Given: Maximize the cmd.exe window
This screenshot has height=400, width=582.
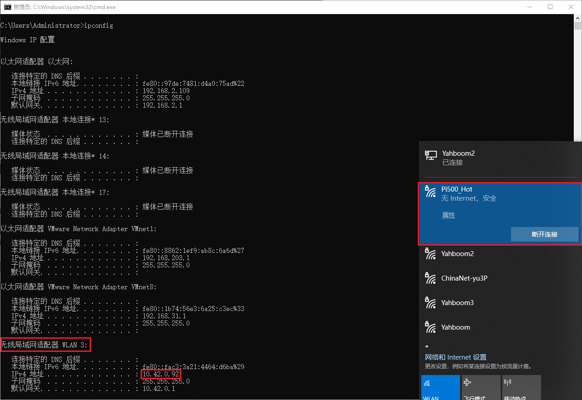Looking at the screenshot, I should [550, 7].
